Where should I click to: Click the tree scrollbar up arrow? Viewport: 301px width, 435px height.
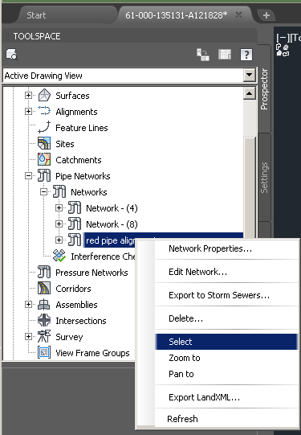click(249, 93)
